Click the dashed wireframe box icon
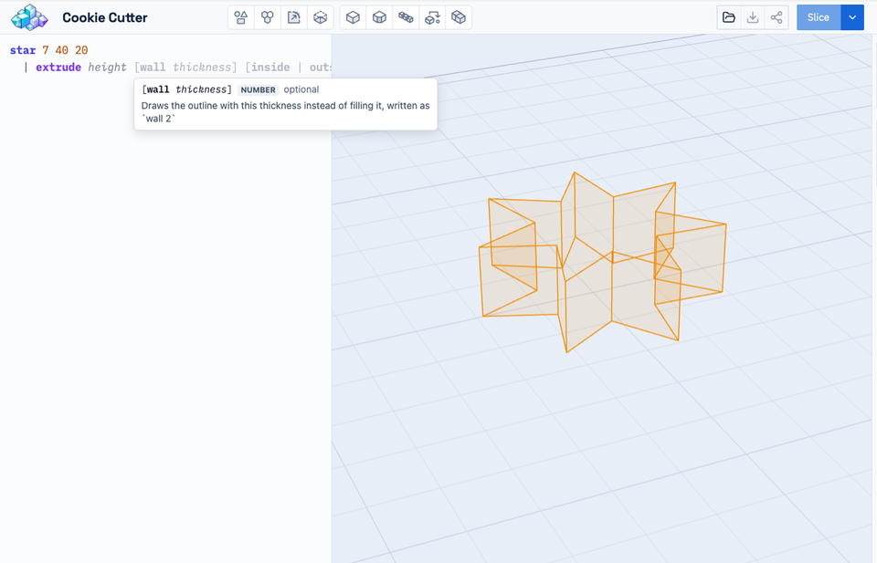 click(x=320, y=17)
